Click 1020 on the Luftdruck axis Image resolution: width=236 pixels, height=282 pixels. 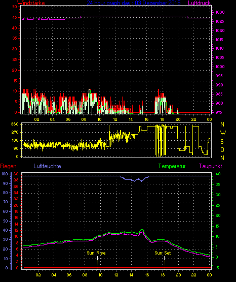pyautogui.click(x=220, y=30)
